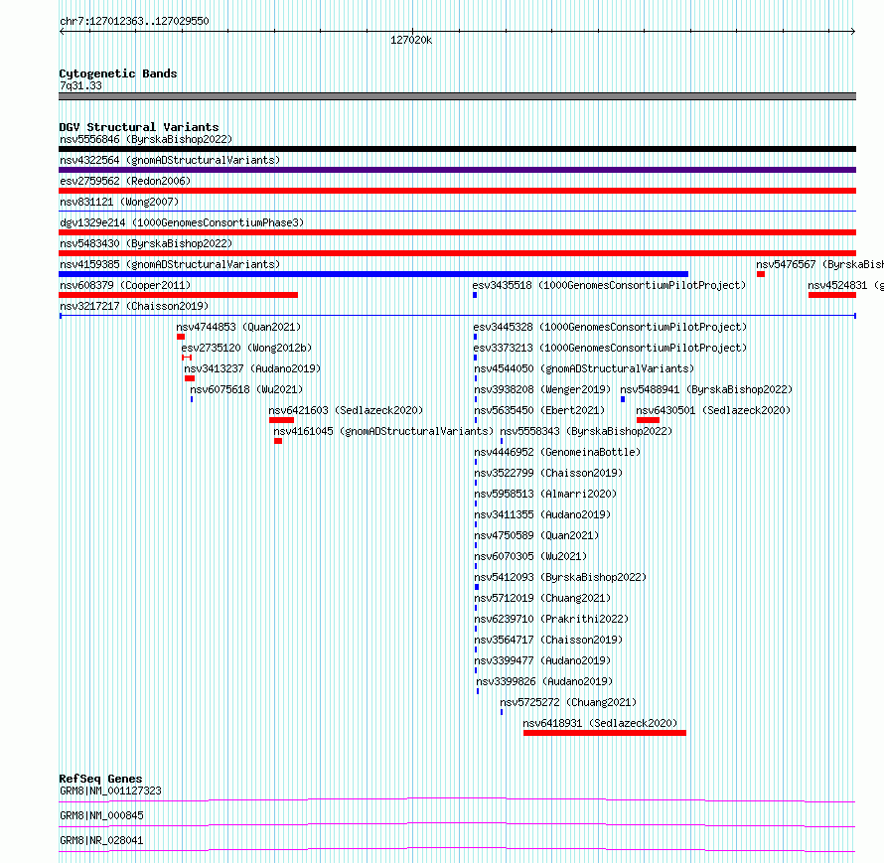Click esv2735120 (Wong2012b) label
The height and width of the screenshot is (863, 884).
point(246,348)
